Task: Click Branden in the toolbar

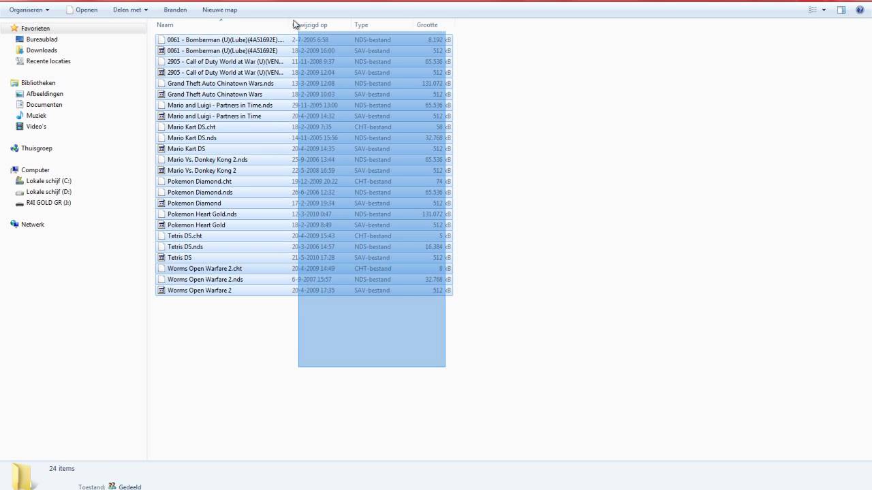Action: pyautogui.click(x=175, y=10)
